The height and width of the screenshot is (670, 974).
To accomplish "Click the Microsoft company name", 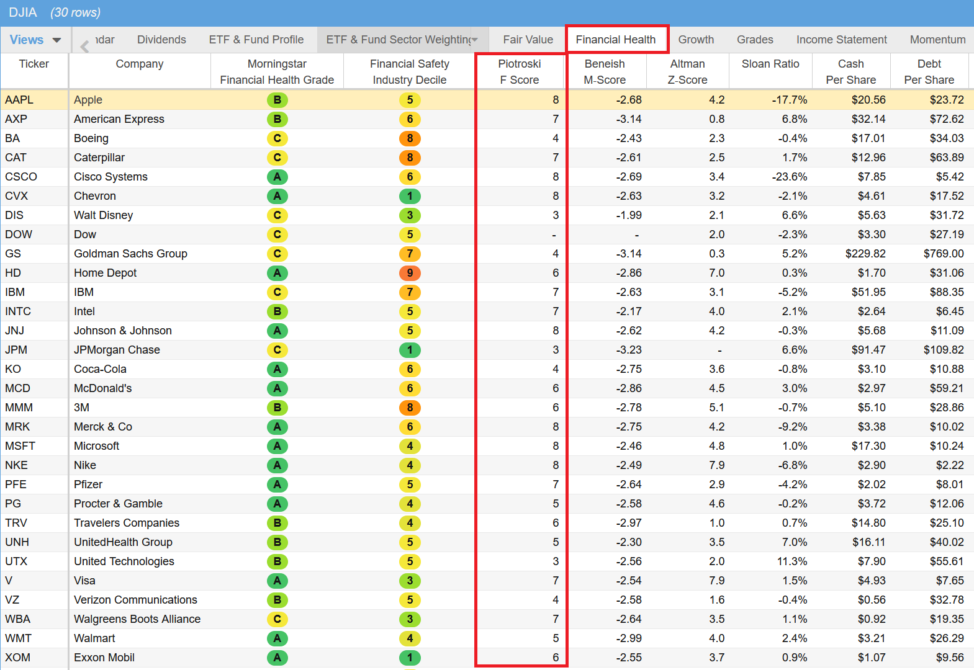I will point(96,446).
